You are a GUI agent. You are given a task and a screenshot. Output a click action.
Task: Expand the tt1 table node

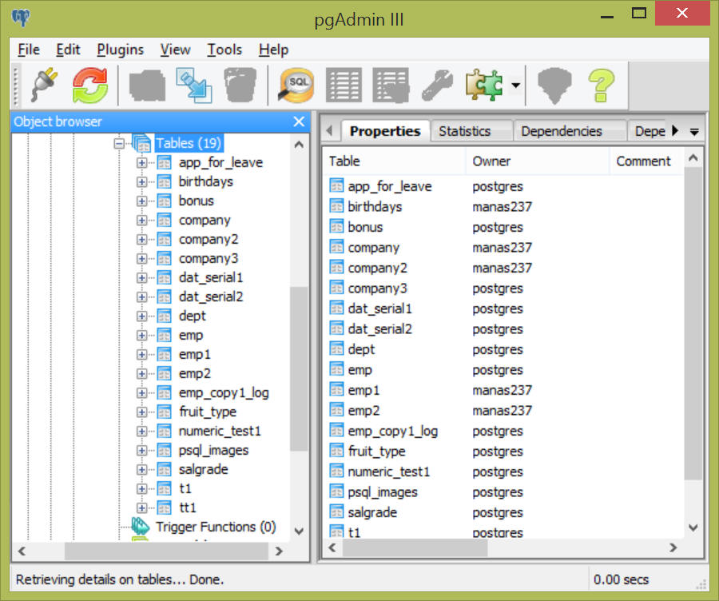point(141,507)
